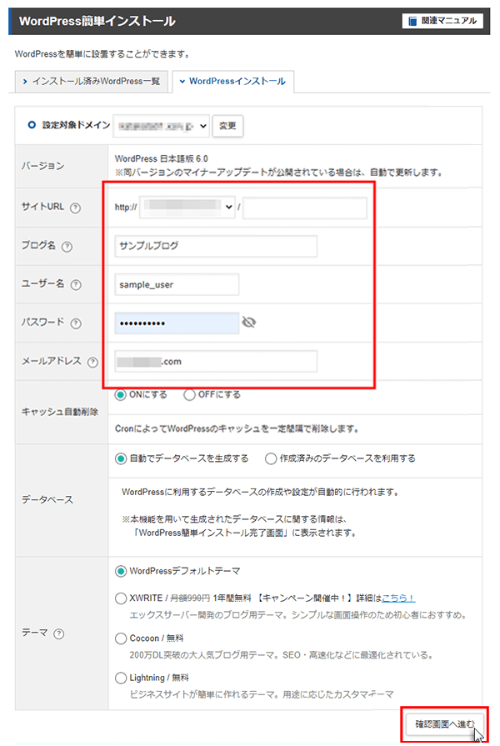Image resolution: width=500 pixels, height=746 pixels.
Task: Click the help icon next to サイトURL
Action: click(76, 208)
